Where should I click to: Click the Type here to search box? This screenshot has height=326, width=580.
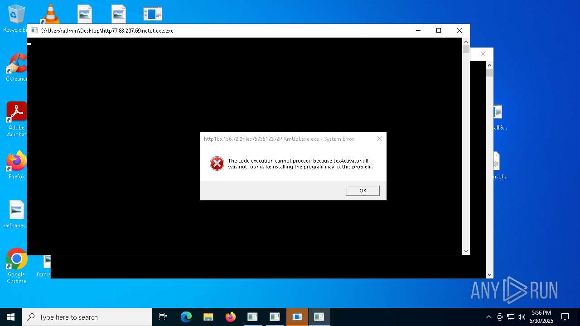(x=87, y=317)
